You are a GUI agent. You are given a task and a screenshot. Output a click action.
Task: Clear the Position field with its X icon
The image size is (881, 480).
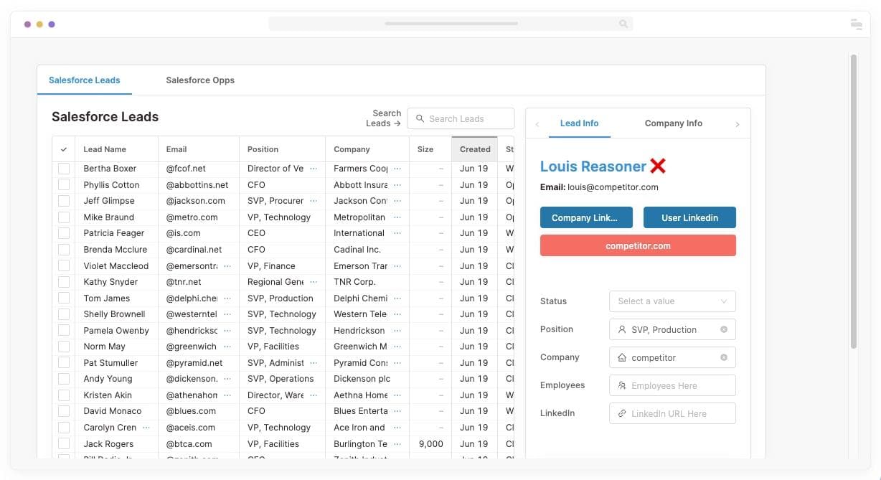pyautogui.click(x=723, y=329)
